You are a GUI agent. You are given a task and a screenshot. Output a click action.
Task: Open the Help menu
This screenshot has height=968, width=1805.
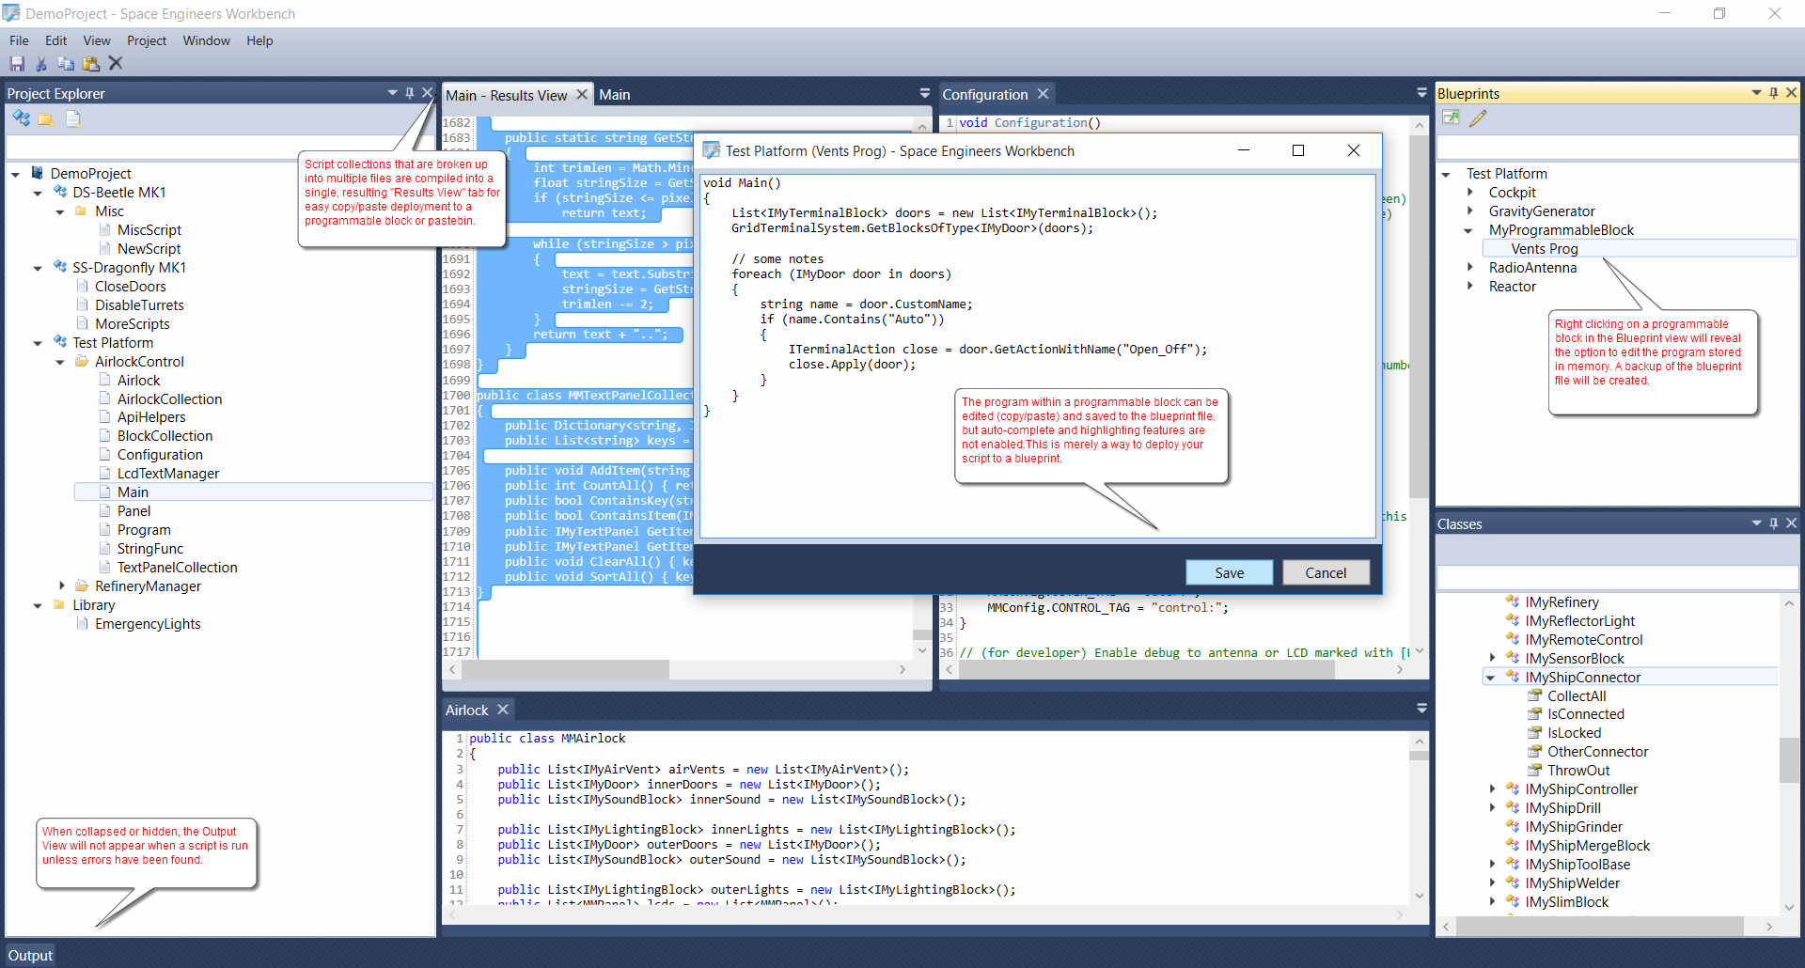click(x=259, y=40)
